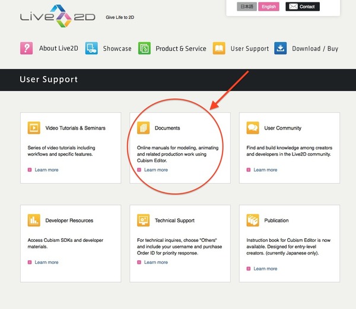This screenshot has width=356, height=309.
Task: Open Learn more for Publication
Action: point(265,269)
